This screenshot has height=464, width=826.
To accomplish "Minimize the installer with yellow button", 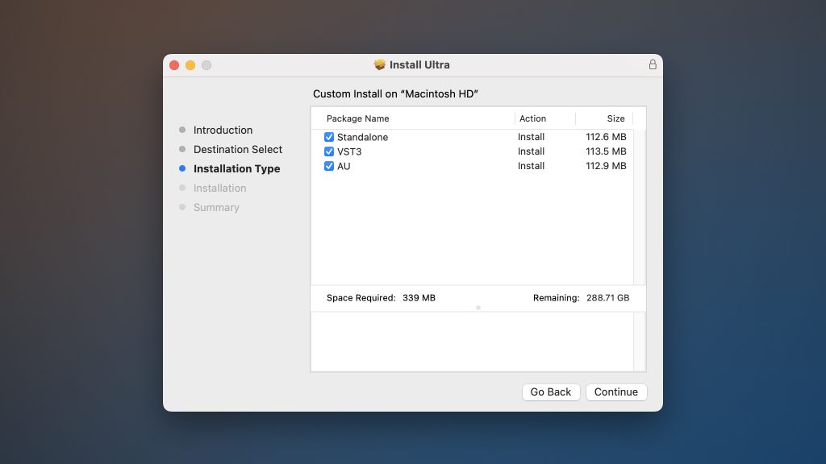I will (x=190, y=65).
